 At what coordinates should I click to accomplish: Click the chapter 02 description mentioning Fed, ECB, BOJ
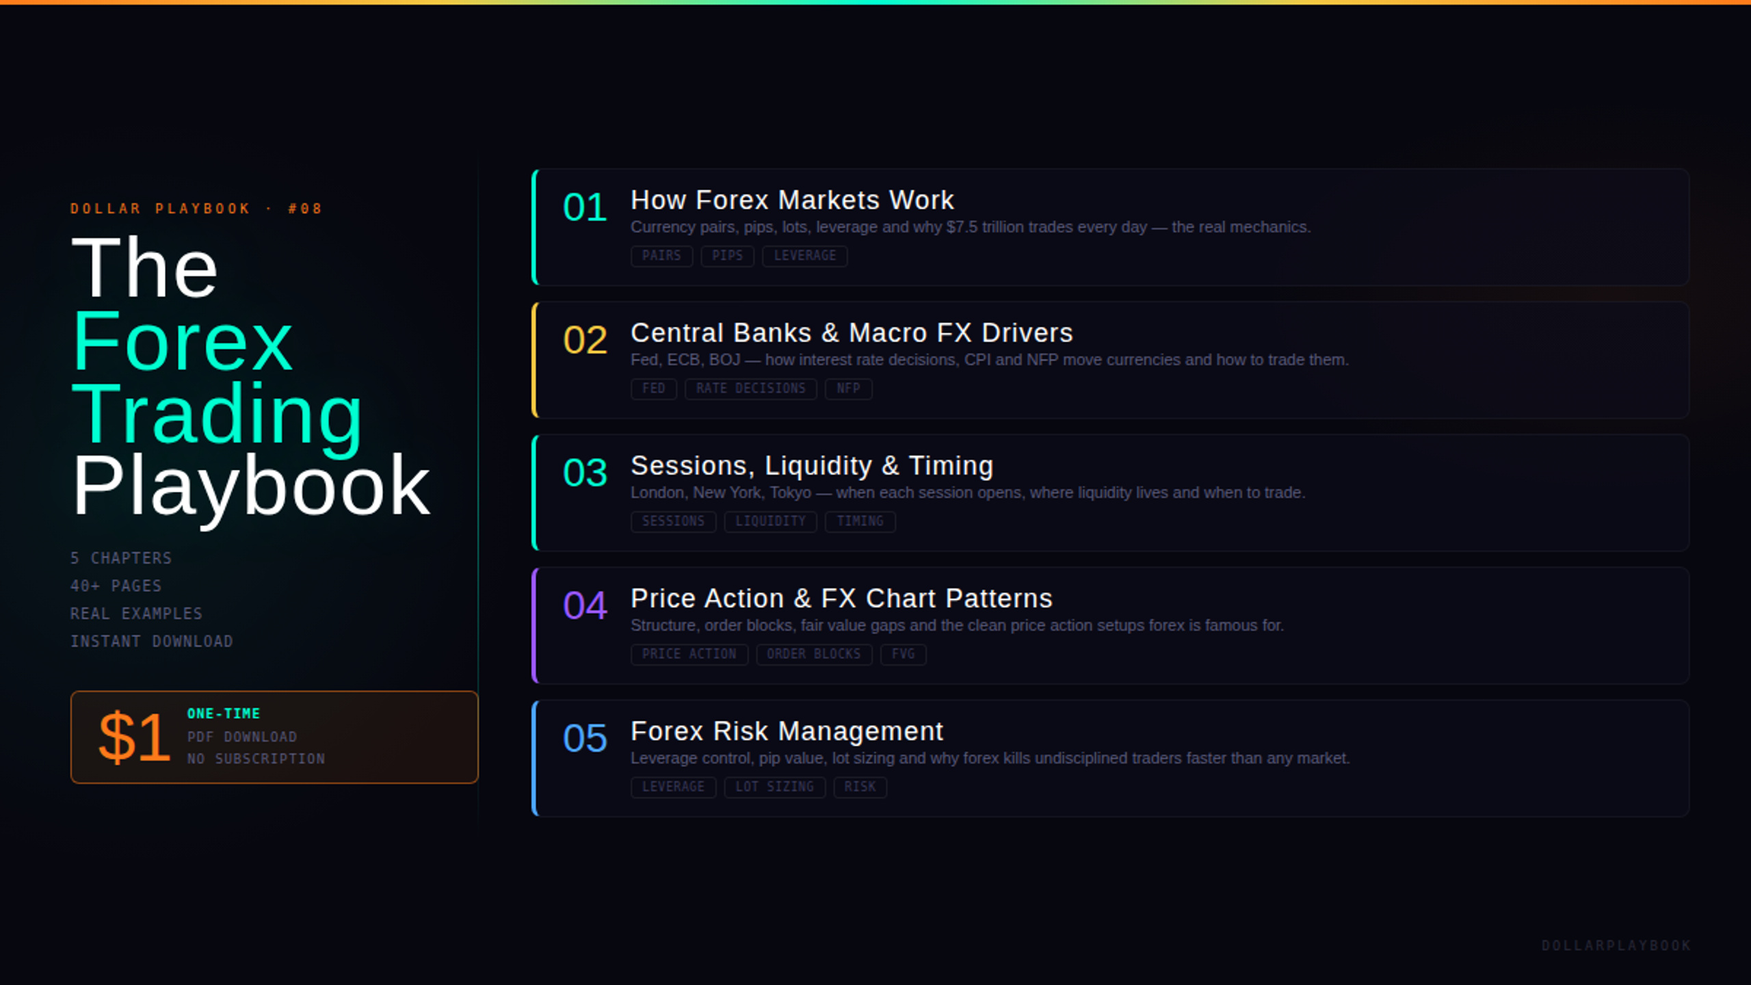coord(989,360)
